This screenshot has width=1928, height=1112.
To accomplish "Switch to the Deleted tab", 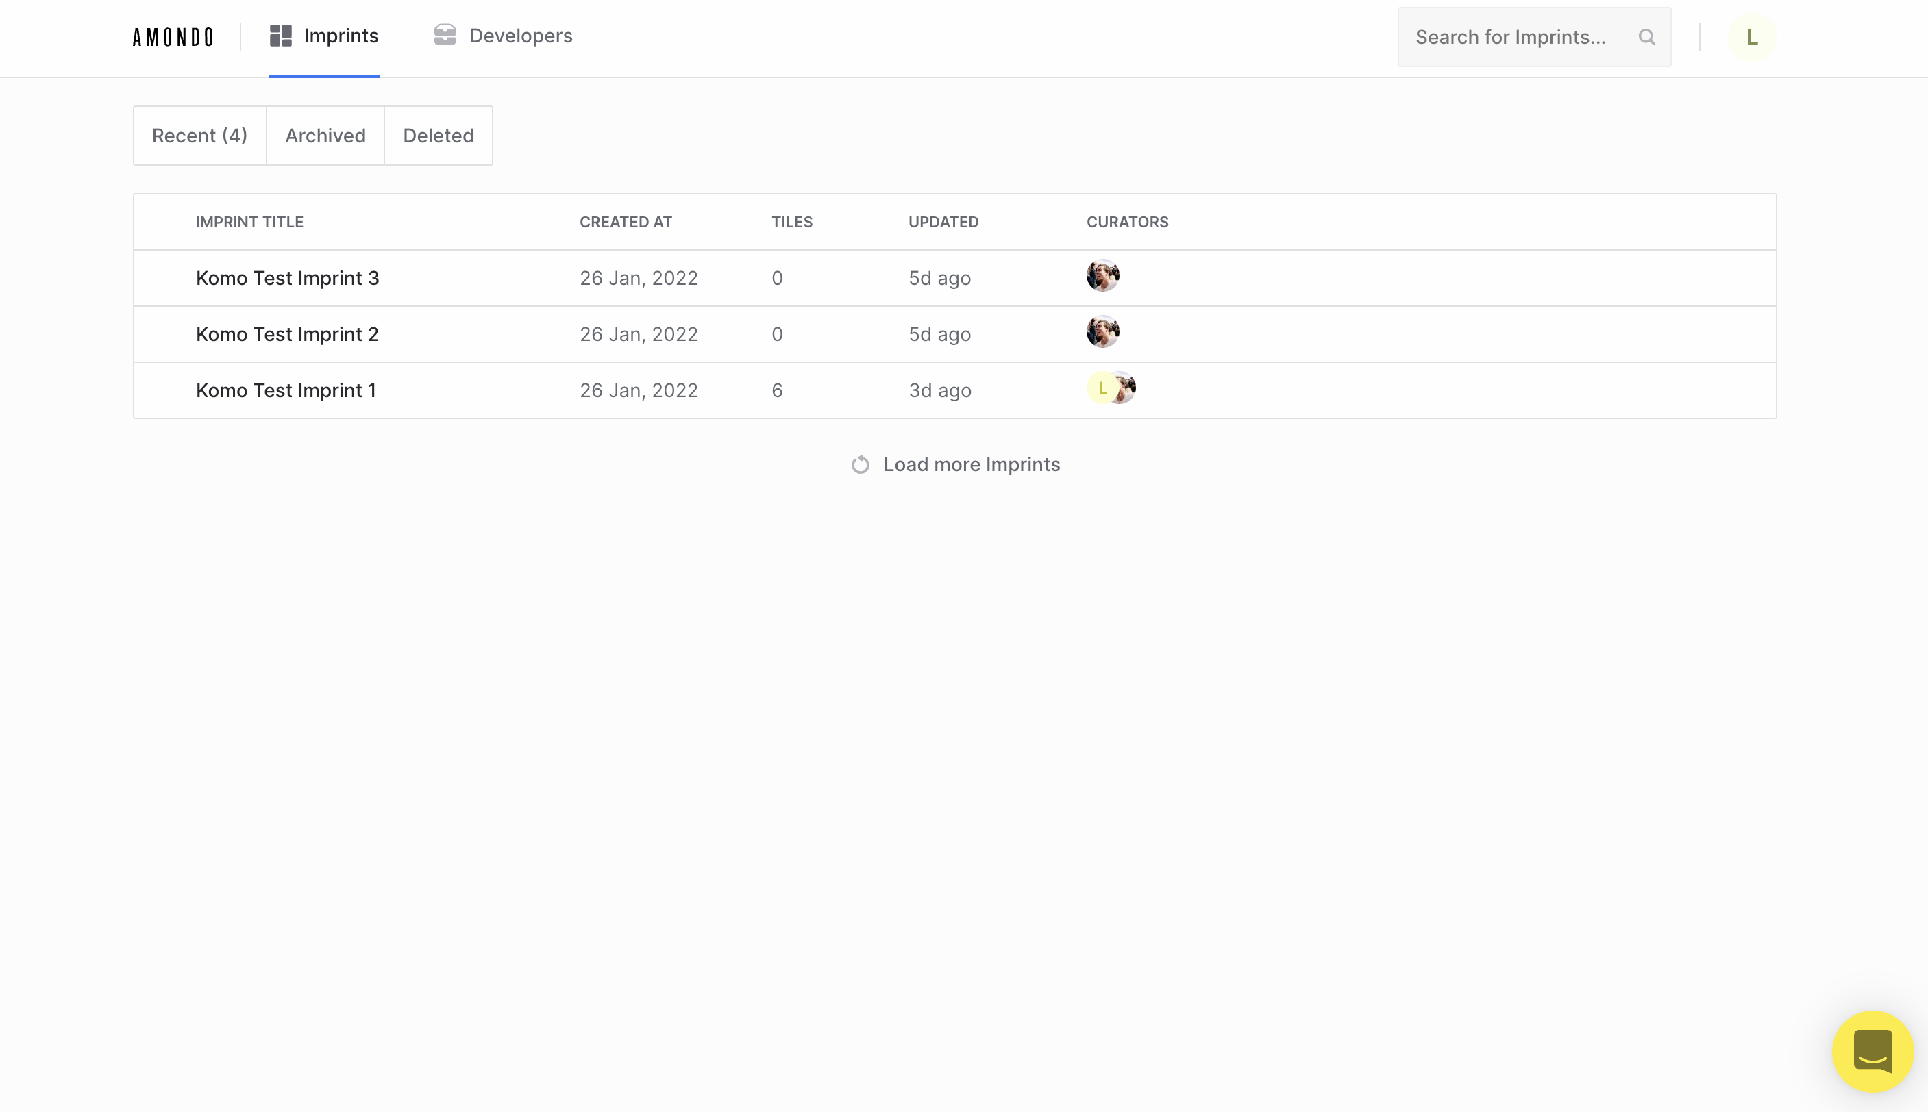I will click(x=438, y=136).
